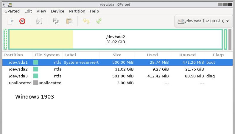
Task: Click the Paste partition clipboard icon
Action: pos(69,21)
